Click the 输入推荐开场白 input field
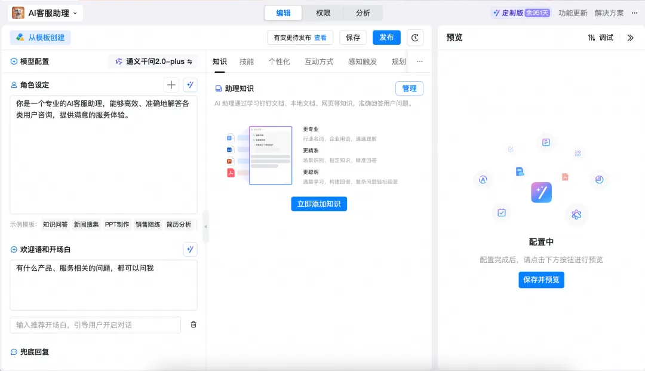 click(95, 325)
